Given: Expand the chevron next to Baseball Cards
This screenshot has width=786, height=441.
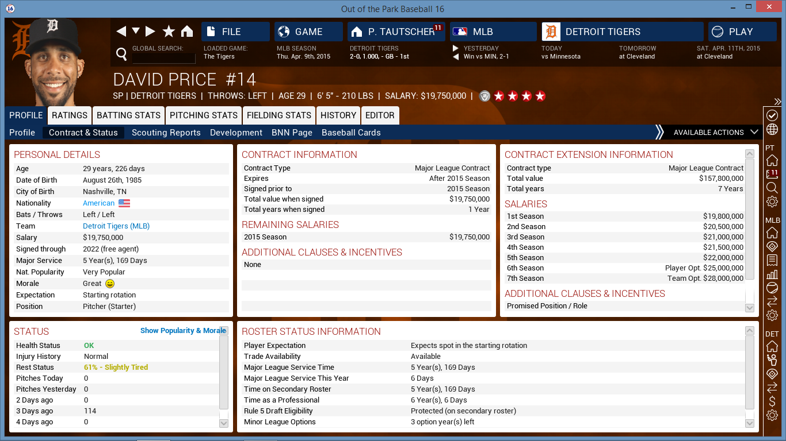Looking at the screenshot, I should (x=660, y=131).
